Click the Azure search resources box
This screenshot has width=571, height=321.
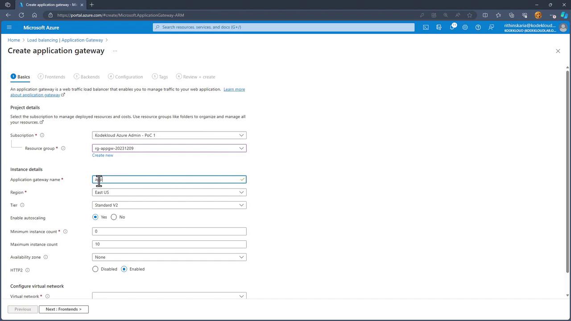(284, 27)
